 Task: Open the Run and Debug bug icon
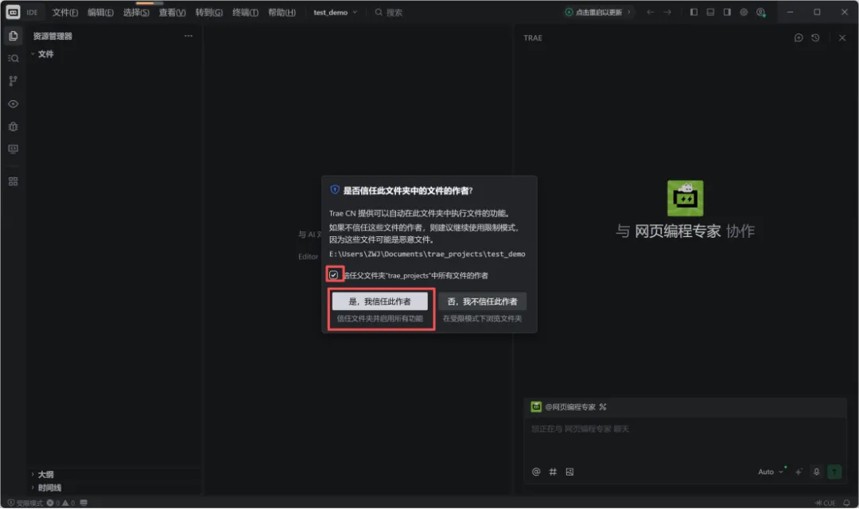click(14, 126)
